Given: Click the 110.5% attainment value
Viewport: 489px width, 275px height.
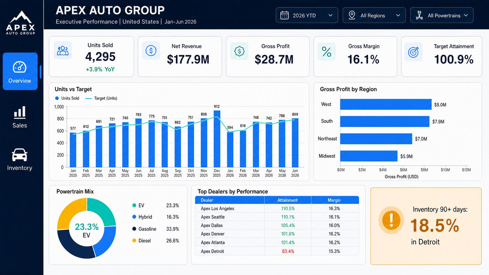Looking at the screenshot, I should click(x=288, y=209).
